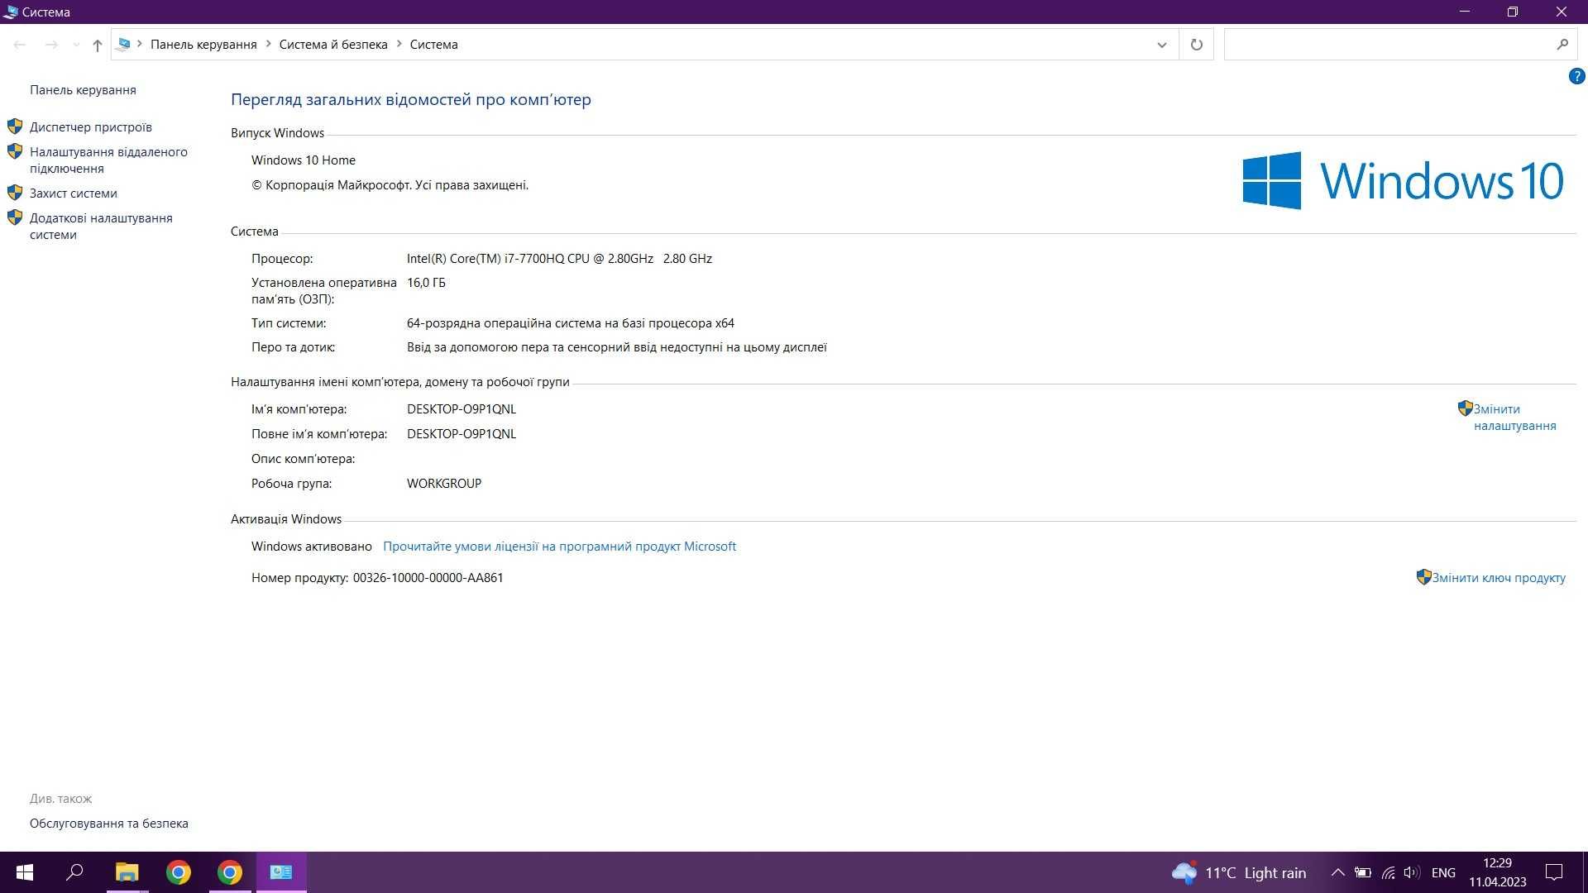Open the notification center icon
This screenshot has height=893, width=1588.
click(x=1554, y=872)
